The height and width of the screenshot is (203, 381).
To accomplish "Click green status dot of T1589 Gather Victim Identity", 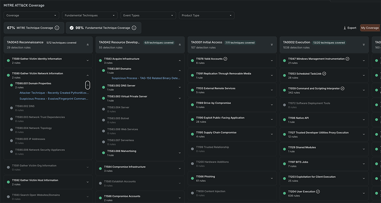I will tap(8, 61).
